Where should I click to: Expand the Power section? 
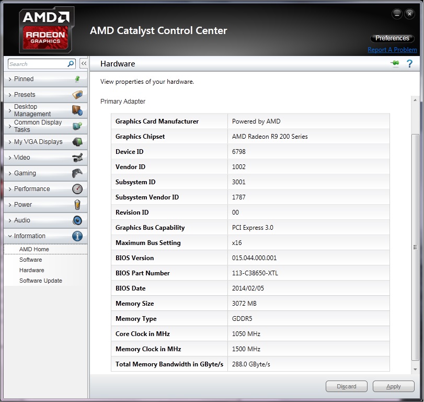click(x=45, y=204)
